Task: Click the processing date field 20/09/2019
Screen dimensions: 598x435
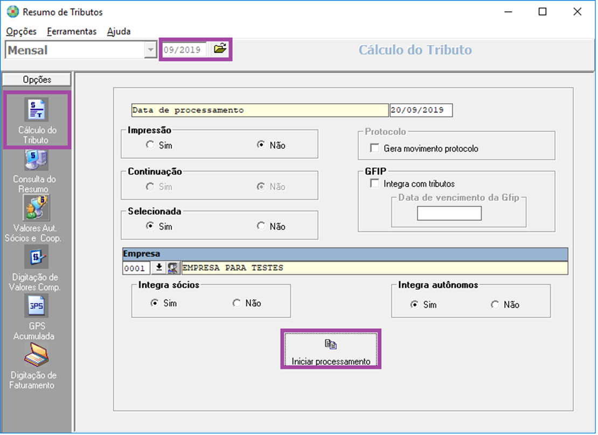Action: [x=421, y=110]
